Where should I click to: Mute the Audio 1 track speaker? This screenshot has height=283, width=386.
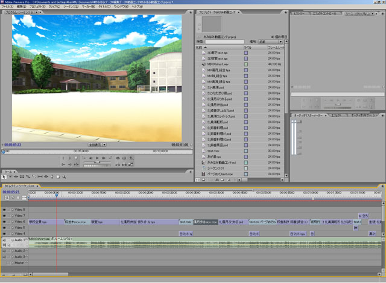pos(4,240)
